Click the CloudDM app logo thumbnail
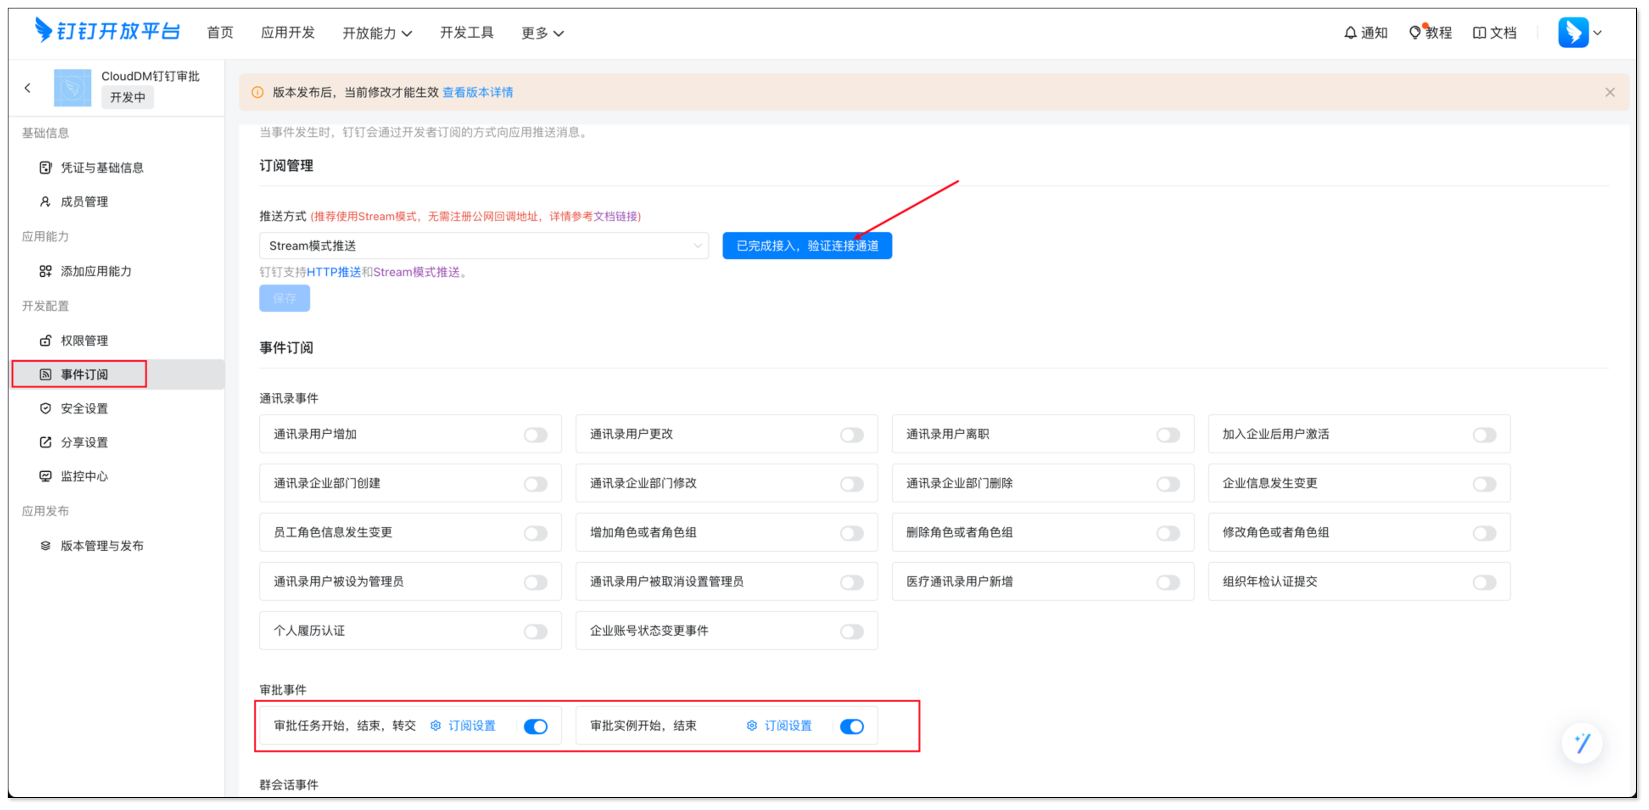1649x810 pixels. pos(73,88)
